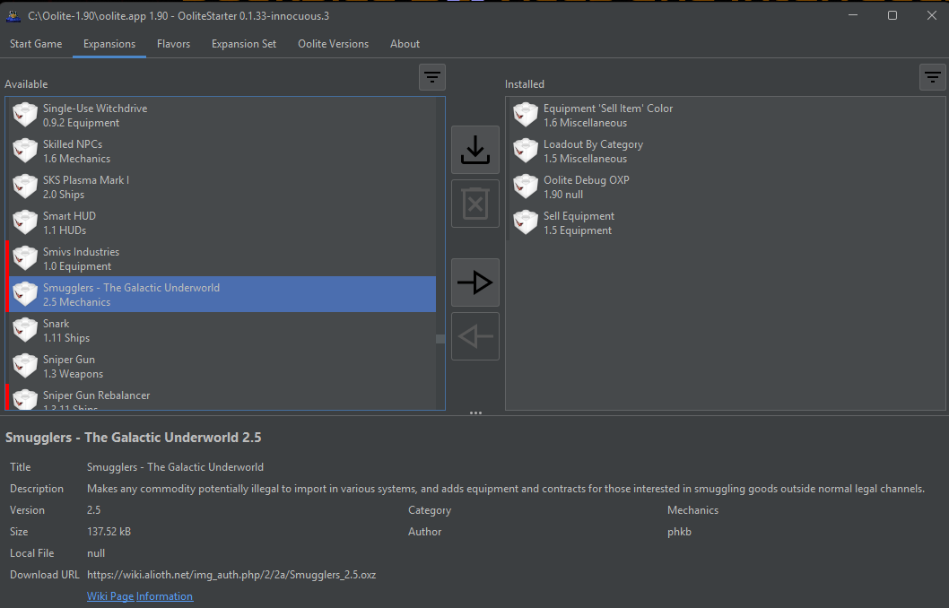Click the Smivs Industries package icon
The width and height of the screenshot is (949, 608).
point(25,258)
